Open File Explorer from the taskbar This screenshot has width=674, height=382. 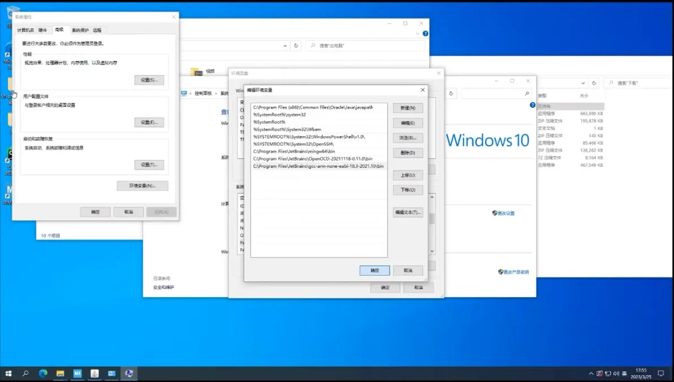point(60,374)
